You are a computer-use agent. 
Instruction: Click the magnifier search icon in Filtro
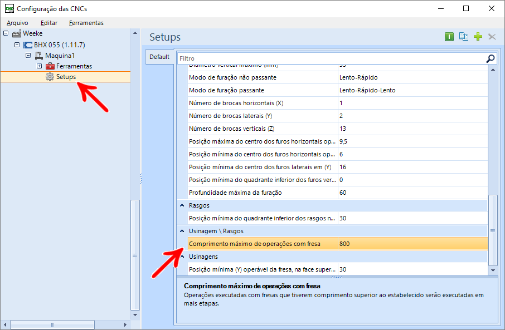[x=490, y=58]
